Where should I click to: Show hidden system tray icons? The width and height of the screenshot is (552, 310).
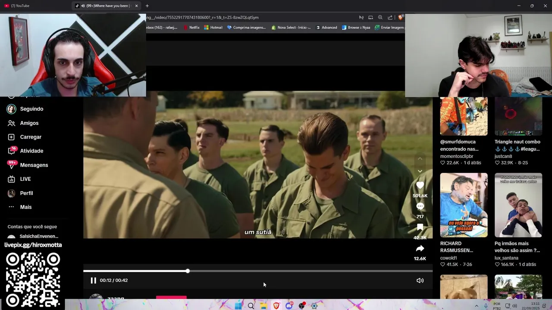click(477, 306)
